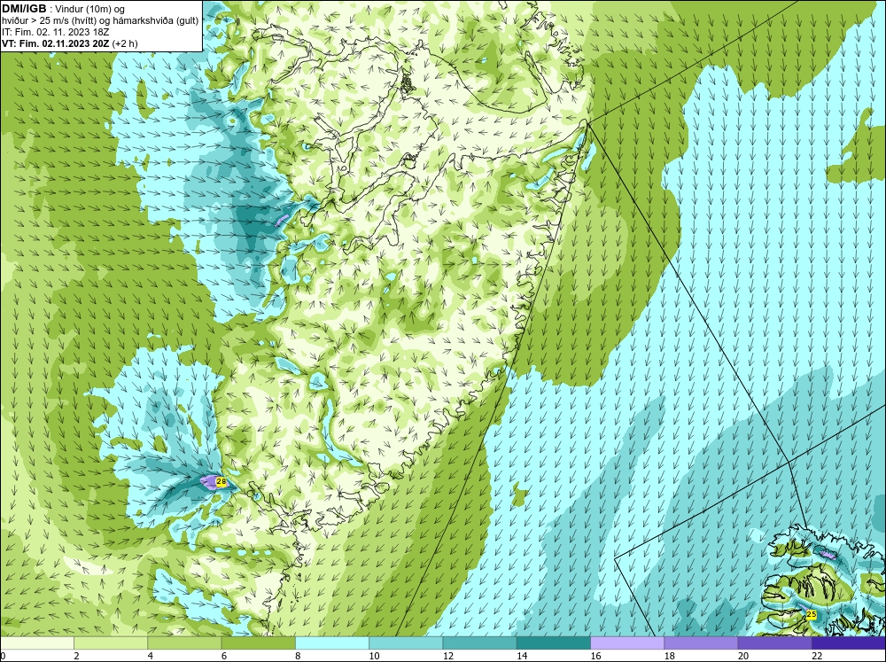Screen dimensions: 886x662
Task: Click the legend tick label '16'
Action: pos(595,656)
